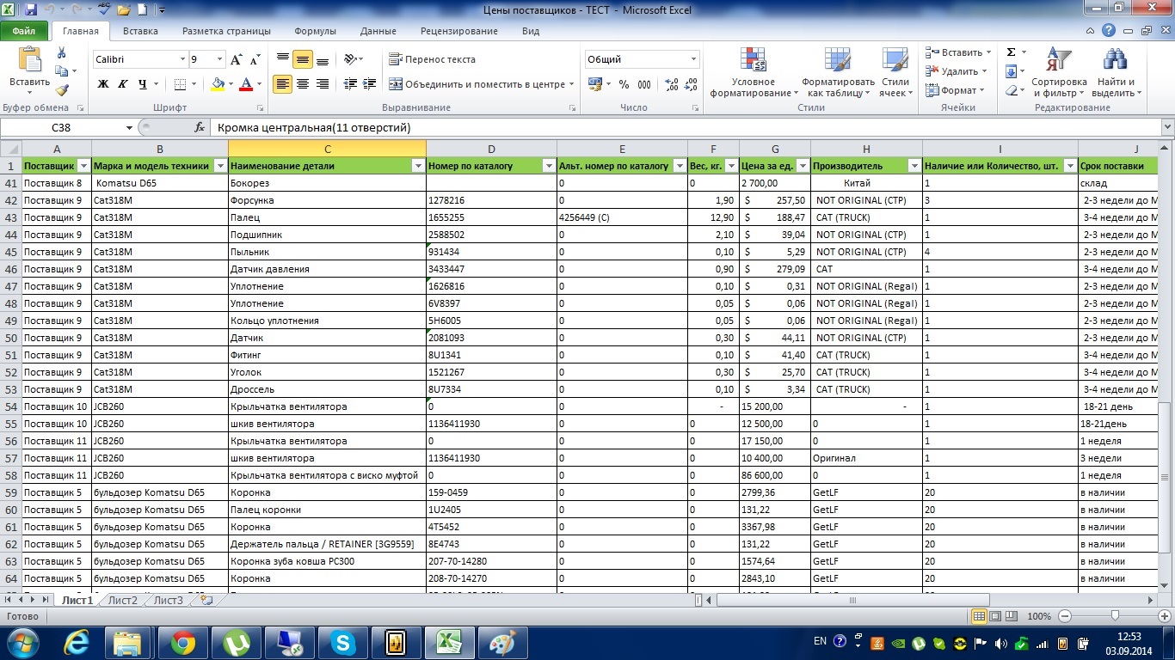Expand the borders dropdown arrow
Viewport: 1175px width, 660px height.
[x=194, y=84]
